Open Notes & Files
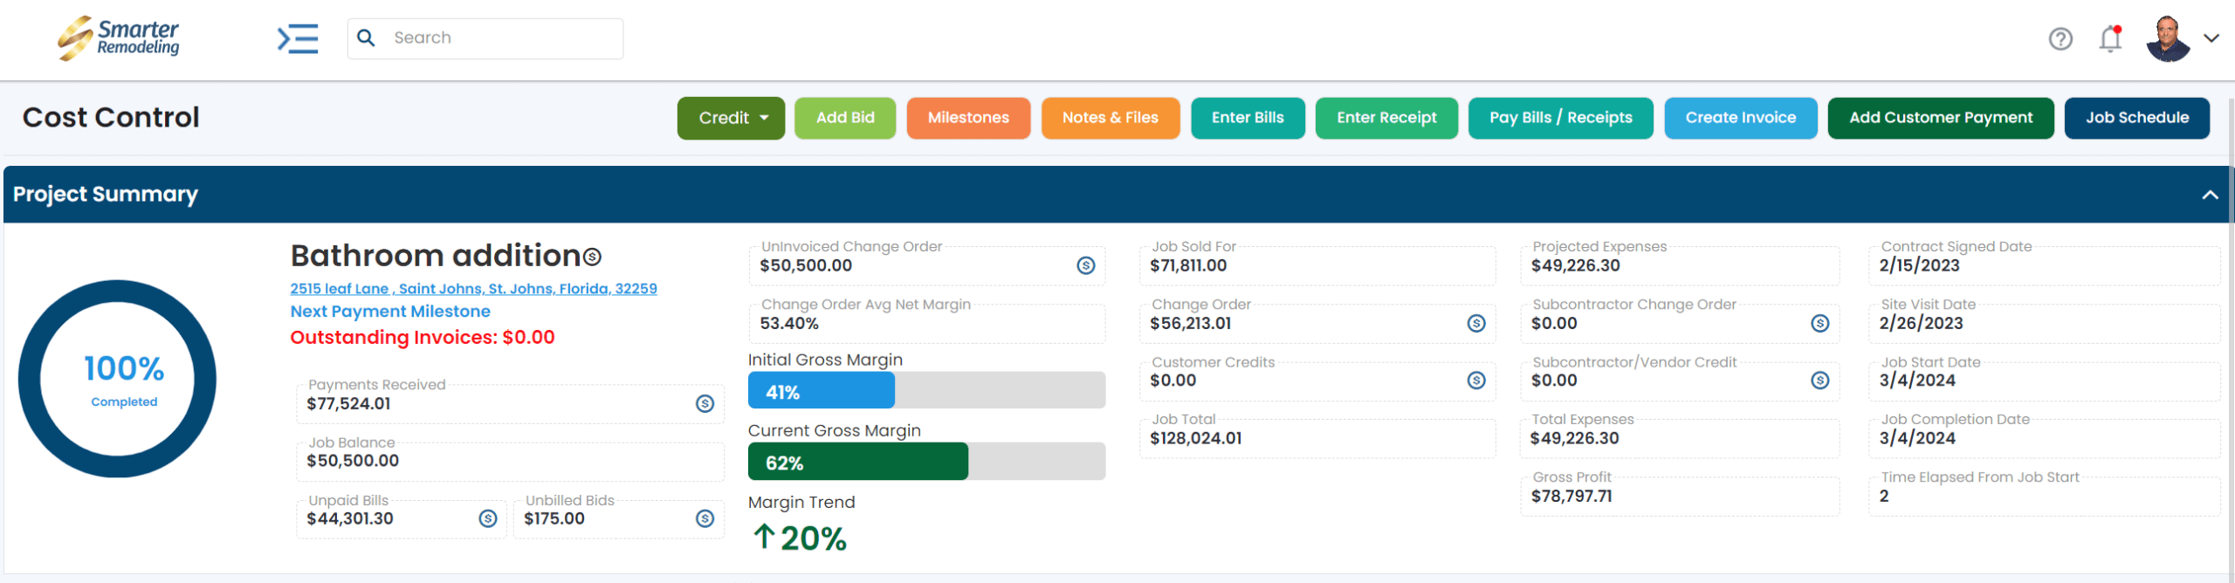 tap(1110, 118)
